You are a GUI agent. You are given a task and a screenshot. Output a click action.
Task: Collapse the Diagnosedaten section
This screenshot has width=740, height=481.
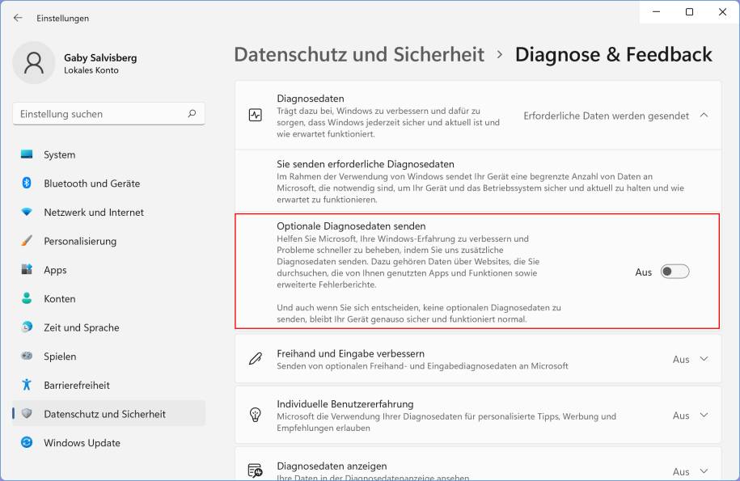(x=703, y=114)
